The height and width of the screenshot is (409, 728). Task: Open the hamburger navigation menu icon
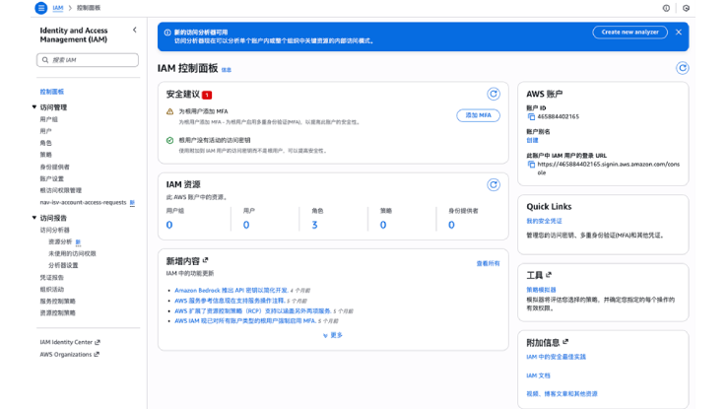[40, 8]
